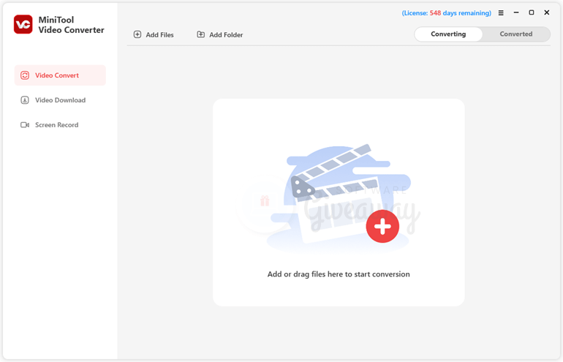Click the license days remaining link
The image size is (563, 362).
click(x=446, y=13)
